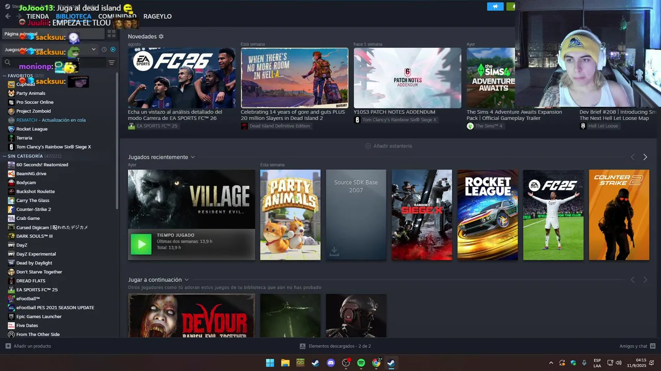
Task: Open Discord from the taskbar
Action: tap(331, 363)
